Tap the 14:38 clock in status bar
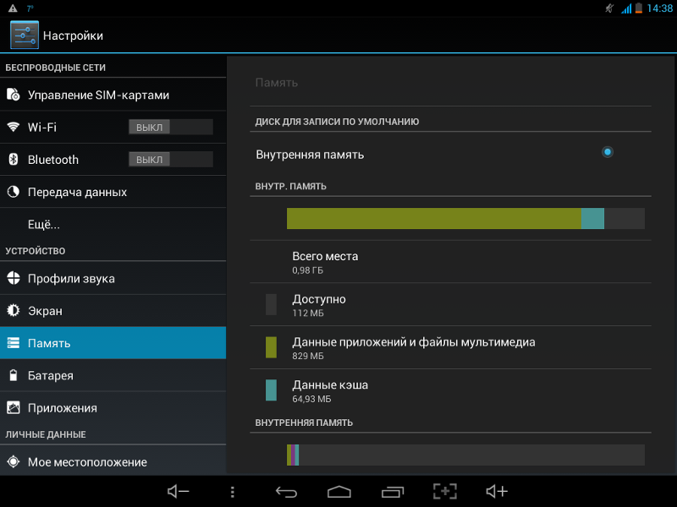 coord(660,8)
